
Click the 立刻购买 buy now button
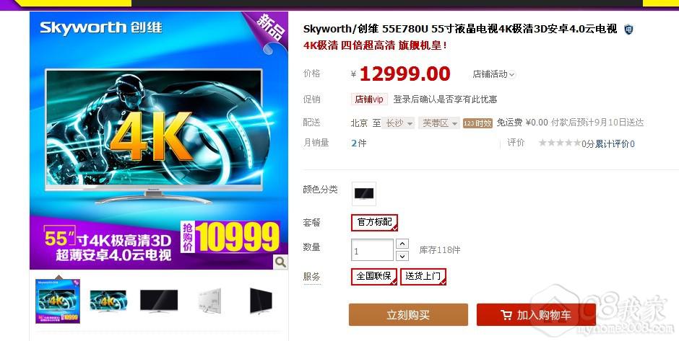(408, 314)
